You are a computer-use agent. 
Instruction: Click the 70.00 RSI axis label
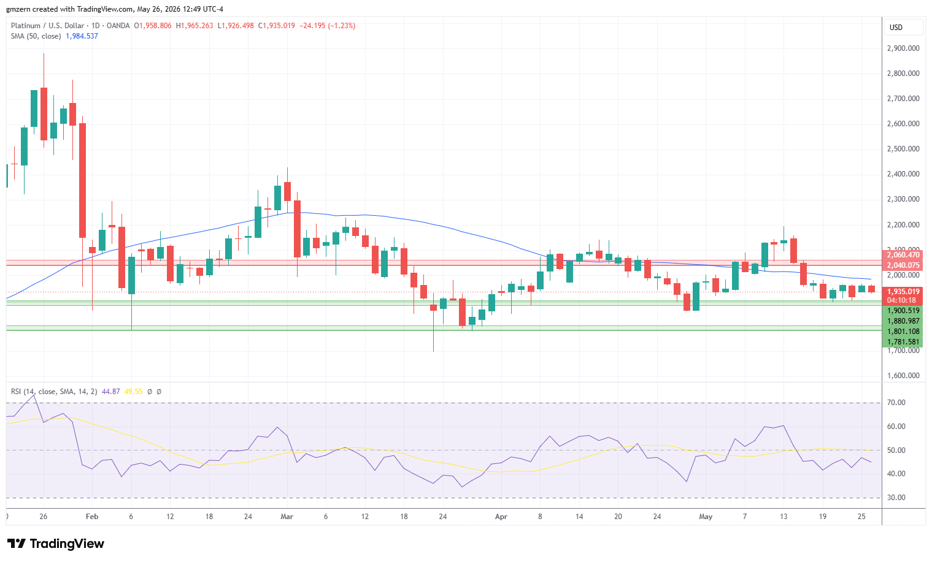click(x=896, y=403)
